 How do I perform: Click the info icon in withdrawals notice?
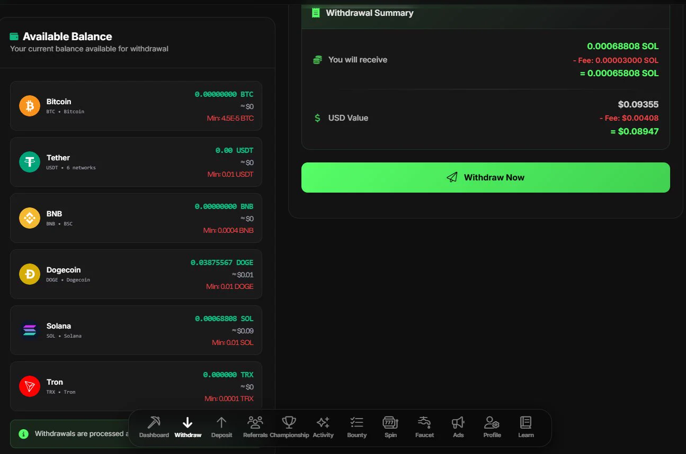click(x=23, y=434)
